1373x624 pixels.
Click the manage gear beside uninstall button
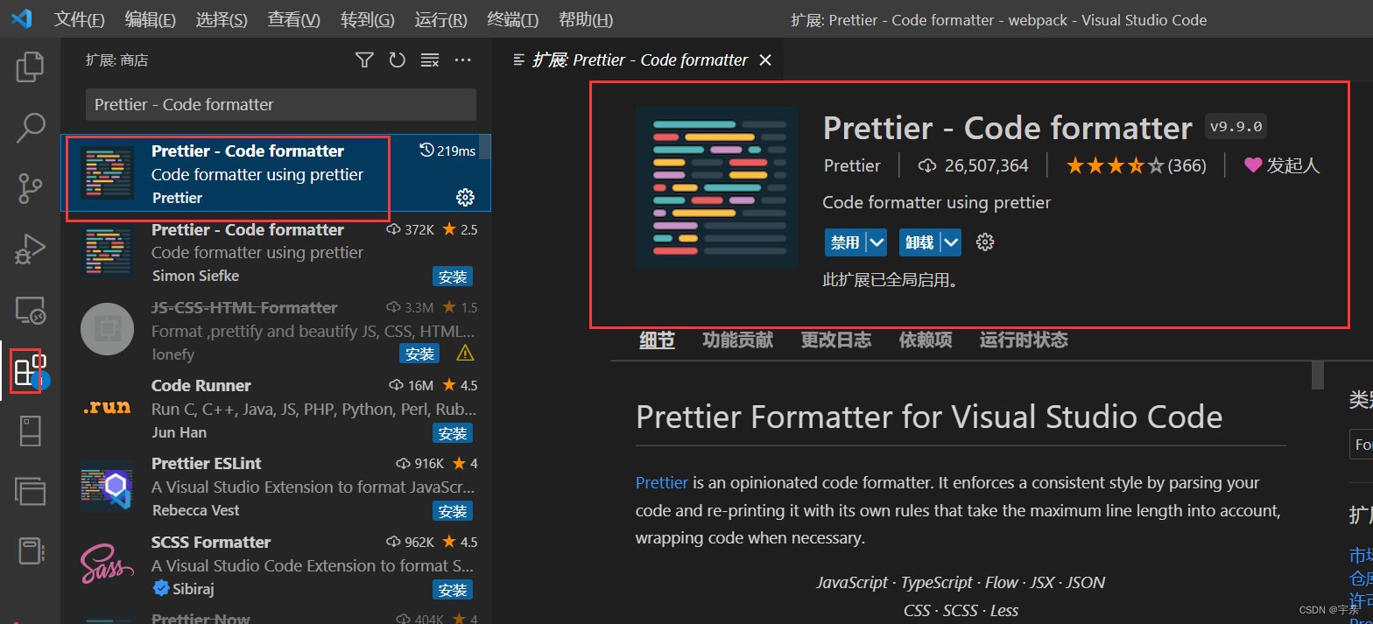pyautogui.click(x=985, y=242)
